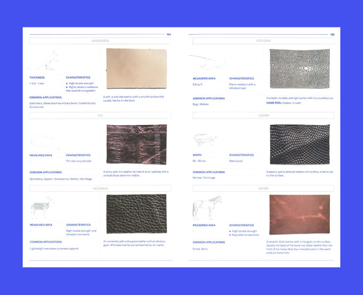Select the dark pebbled deerskin swatch

(136, 214)
